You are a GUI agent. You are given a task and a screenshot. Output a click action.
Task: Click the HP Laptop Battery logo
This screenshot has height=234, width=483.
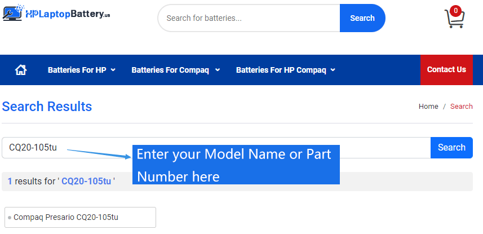tap(56, 14)
